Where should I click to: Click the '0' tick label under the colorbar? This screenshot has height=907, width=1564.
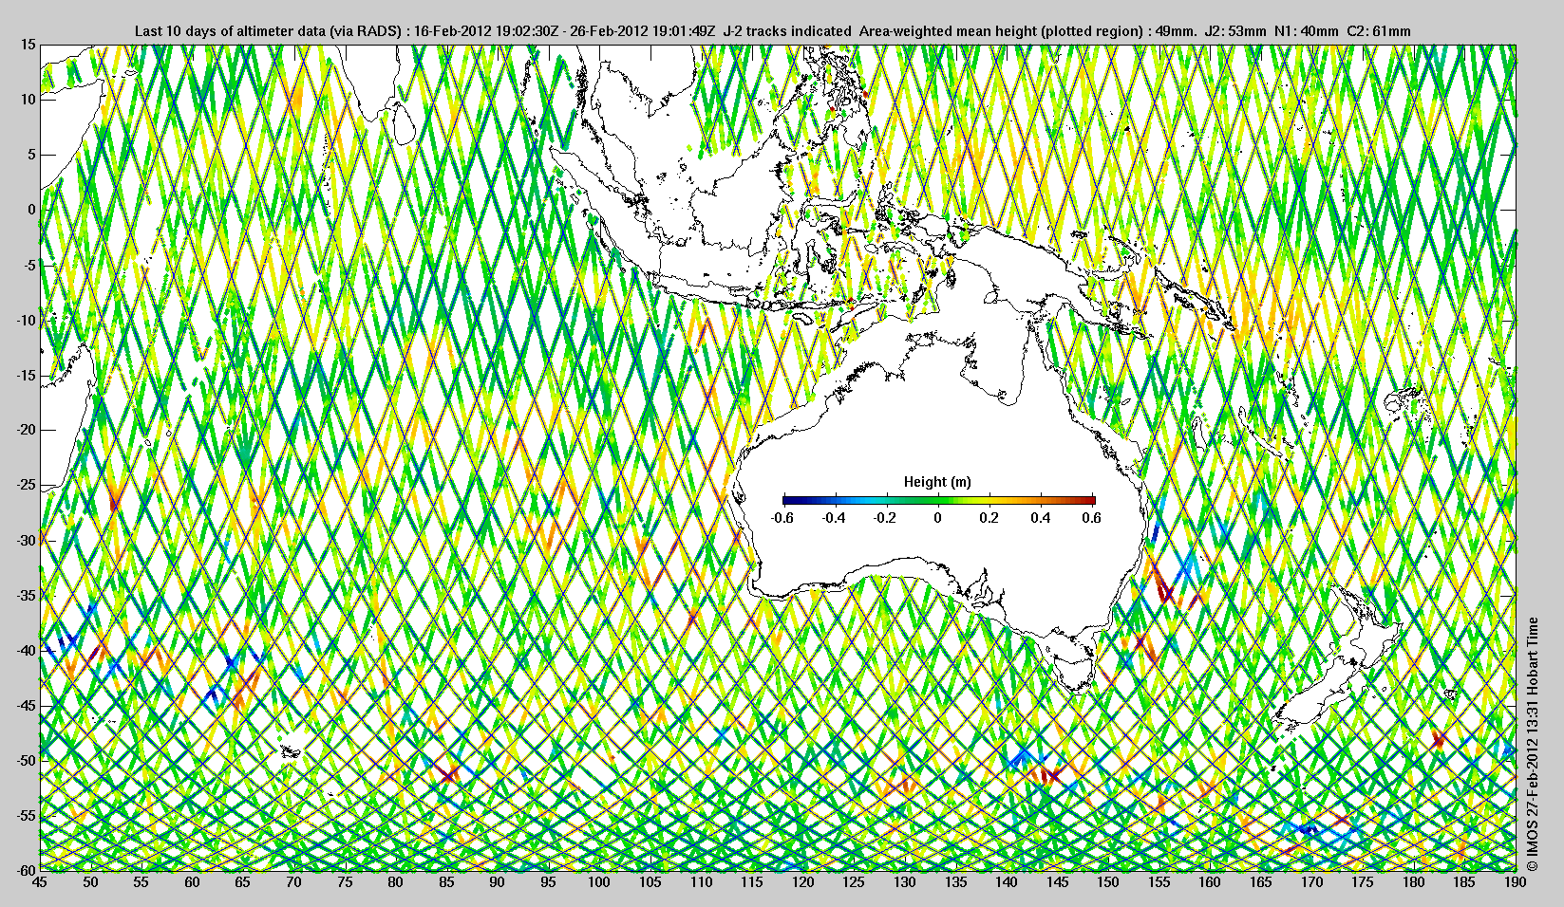[938, 518]
